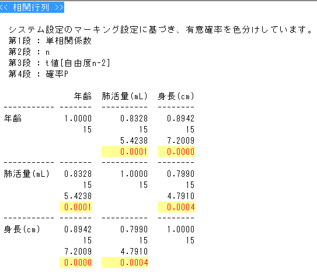Click the 身長(cm) row label
317x272 pixels.
point(22,229)
